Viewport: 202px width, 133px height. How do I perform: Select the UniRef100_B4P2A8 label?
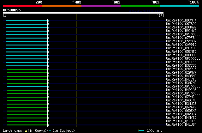[181, 90]
